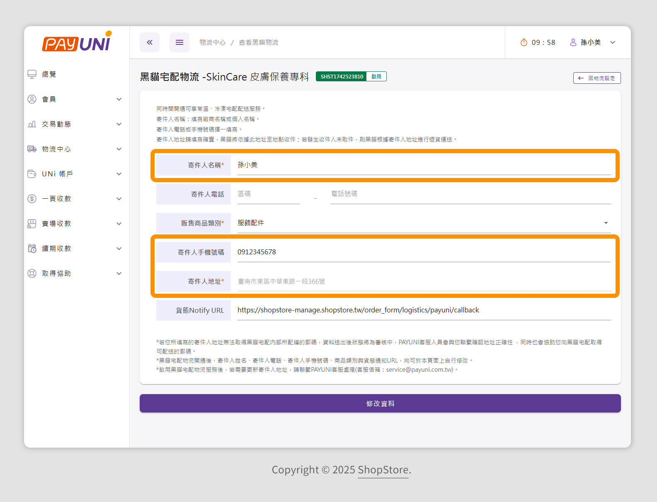Screen dimensions: 657x502
Task: Click the 電話號碼 phone field
Action: tap(471, 194)
